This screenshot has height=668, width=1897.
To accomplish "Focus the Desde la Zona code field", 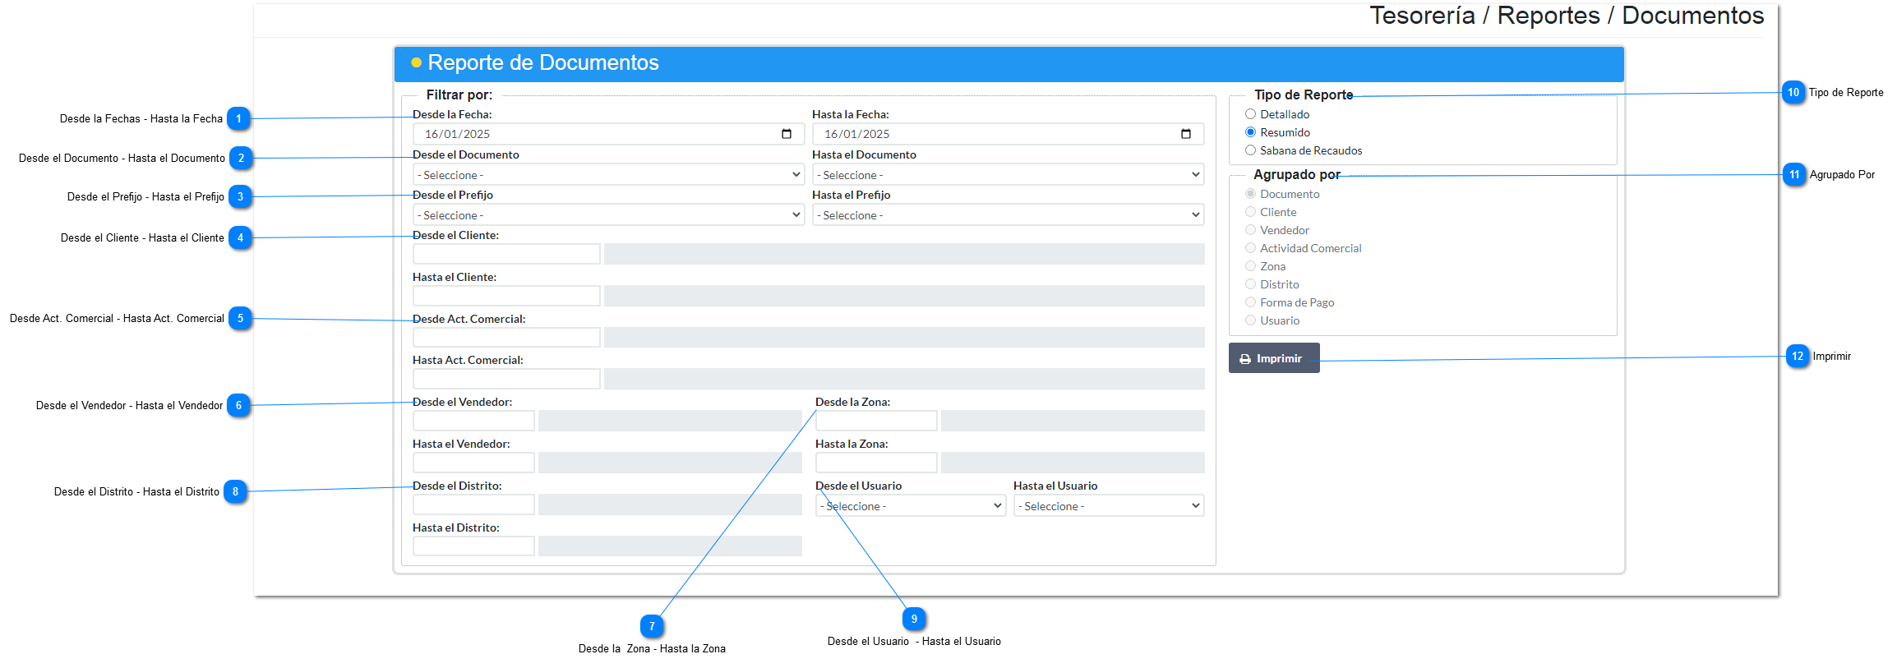I will pyautogui.click(x=876, y=421).
